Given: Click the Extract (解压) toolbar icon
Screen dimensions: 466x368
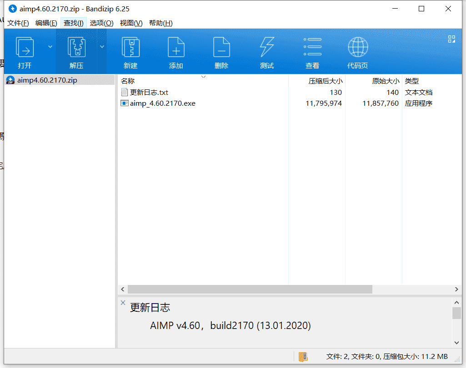Looking at the screenshot, I should point(76,47).
